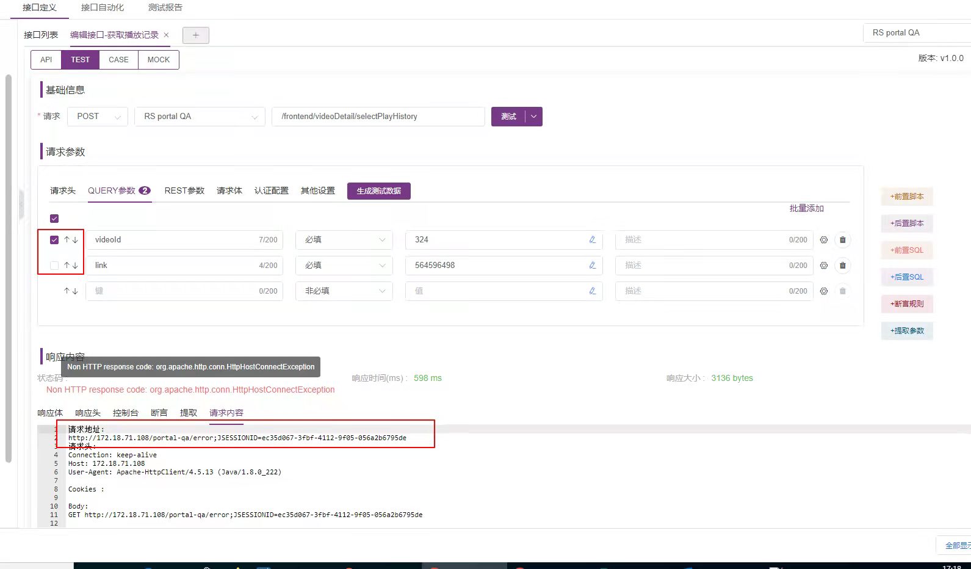The image size is (971, 569).
Task: Add a 前置脚本 pre-script
Action: pyautogui.click(x=907, y=197)
